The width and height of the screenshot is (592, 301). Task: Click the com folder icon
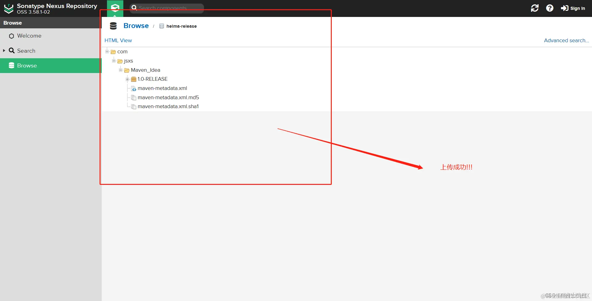pyautogui.click(x=113, y=52)
